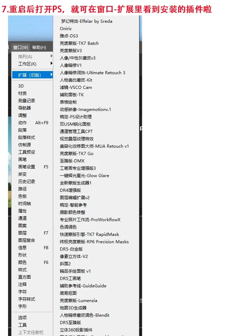Open the 导航器 panel entry
Screen dimensions: 252x336
click(x=24, y=108)
